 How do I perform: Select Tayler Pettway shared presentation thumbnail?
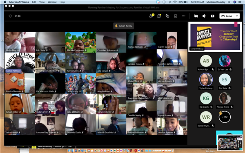click(215, 37)
